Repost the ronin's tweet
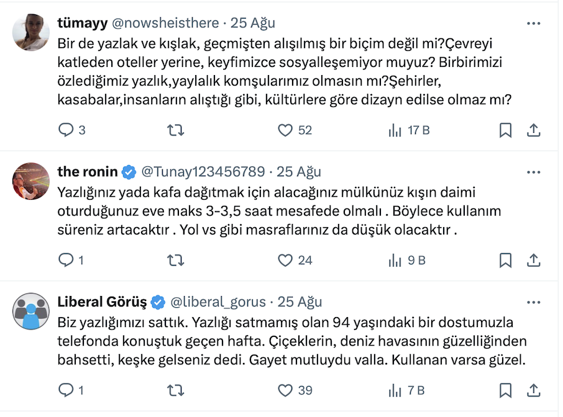 [176, 260]
